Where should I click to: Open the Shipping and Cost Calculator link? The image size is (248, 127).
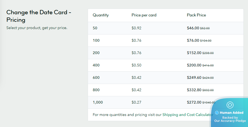click(188, 115)
